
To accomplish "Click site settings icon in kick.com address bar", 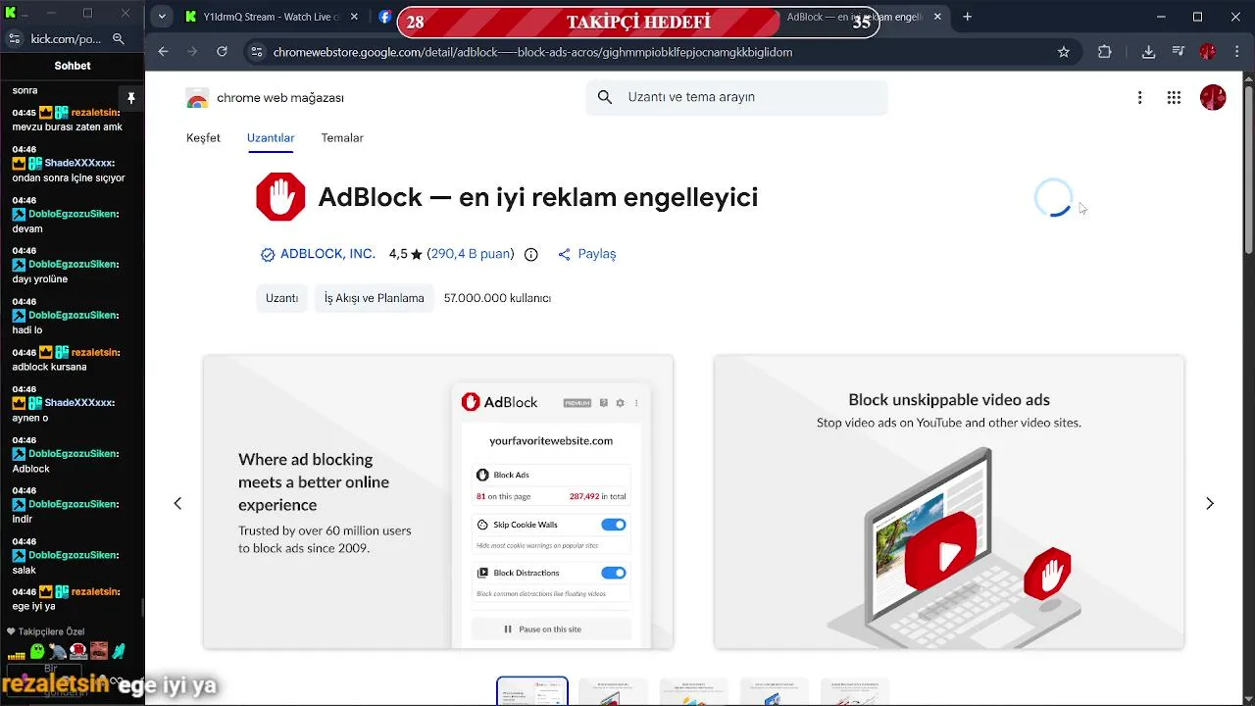I will [14, 39].
